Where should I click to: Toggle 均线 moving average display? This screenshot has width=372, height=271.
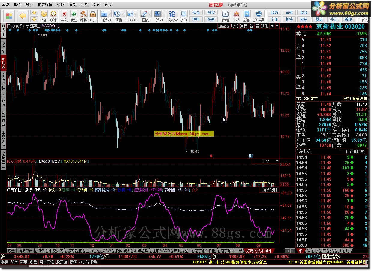pyautogui.click(x=234, y=26)
